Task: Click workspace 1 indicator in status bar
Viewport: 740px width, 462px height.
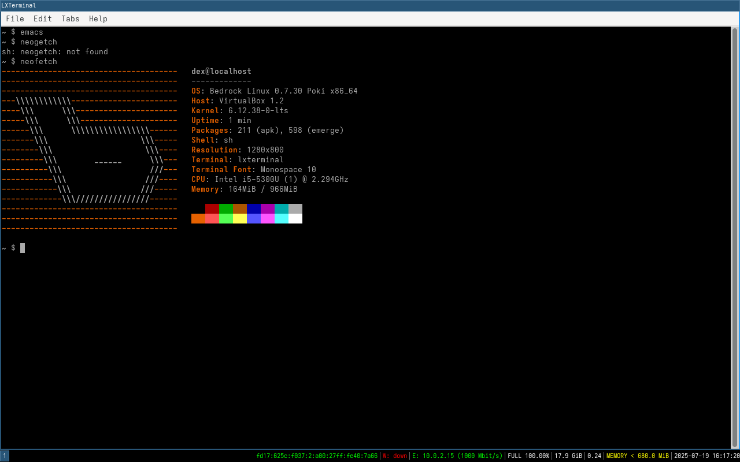Action: (5, 456)
